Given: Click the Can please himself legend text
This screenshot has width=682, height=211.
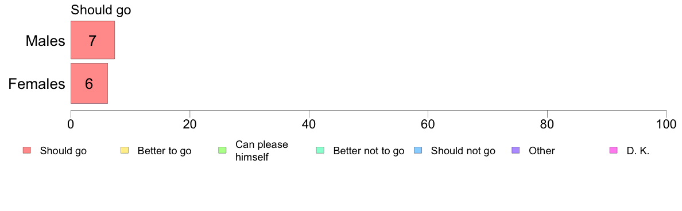Looking at the screenshot, I should (261, 151).
